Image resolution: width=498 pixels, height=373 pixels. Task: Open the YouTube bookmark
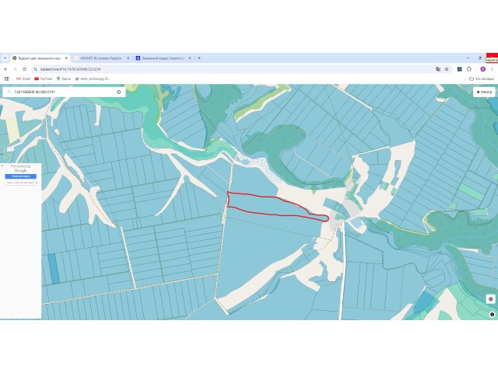[44, 78]
